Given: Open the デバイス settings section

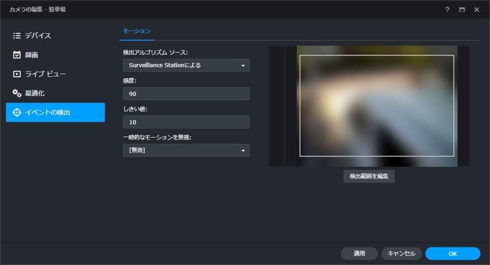Looking at the screenshot, I should [56, 35].
